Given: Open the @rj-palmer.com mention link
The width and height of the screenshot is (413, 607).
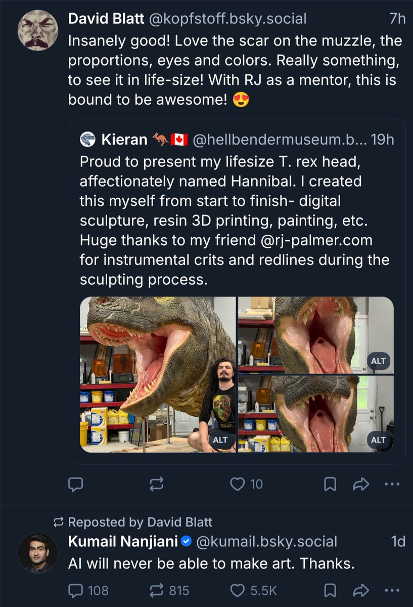Looking at the screenshot, I should coord(317,240).
